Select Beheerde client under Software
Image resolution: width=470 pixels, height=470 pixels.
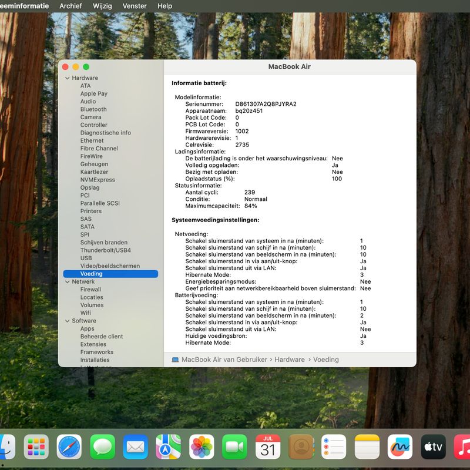click(102, 336)
